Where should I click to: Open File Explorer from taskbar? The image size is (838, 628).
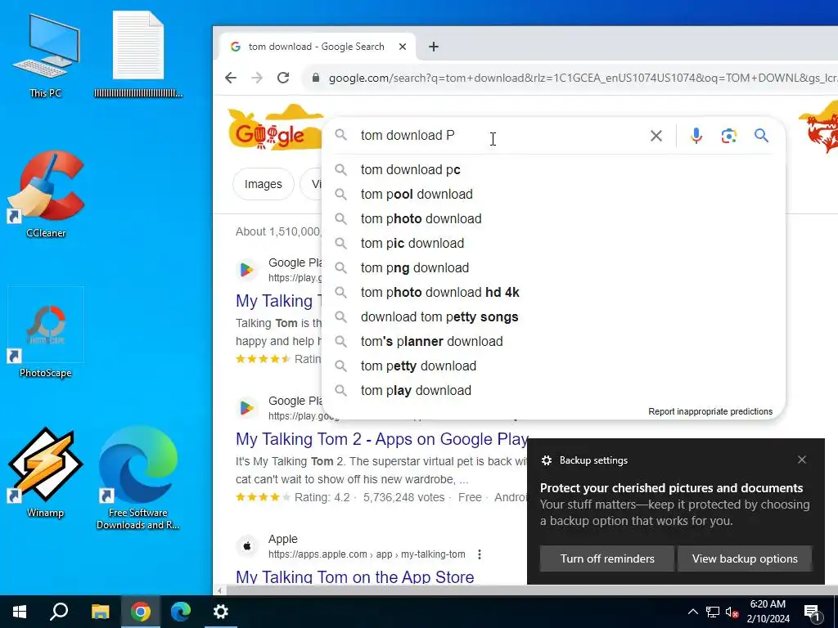(100, 612)
